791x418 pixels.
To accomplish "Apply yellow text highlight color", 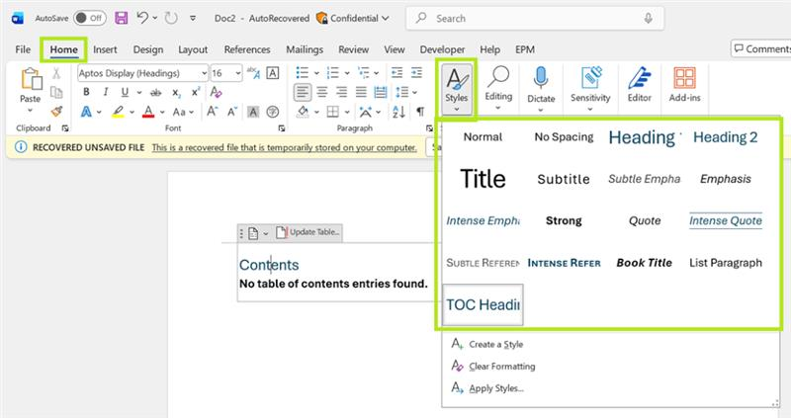I will (118, 112).
